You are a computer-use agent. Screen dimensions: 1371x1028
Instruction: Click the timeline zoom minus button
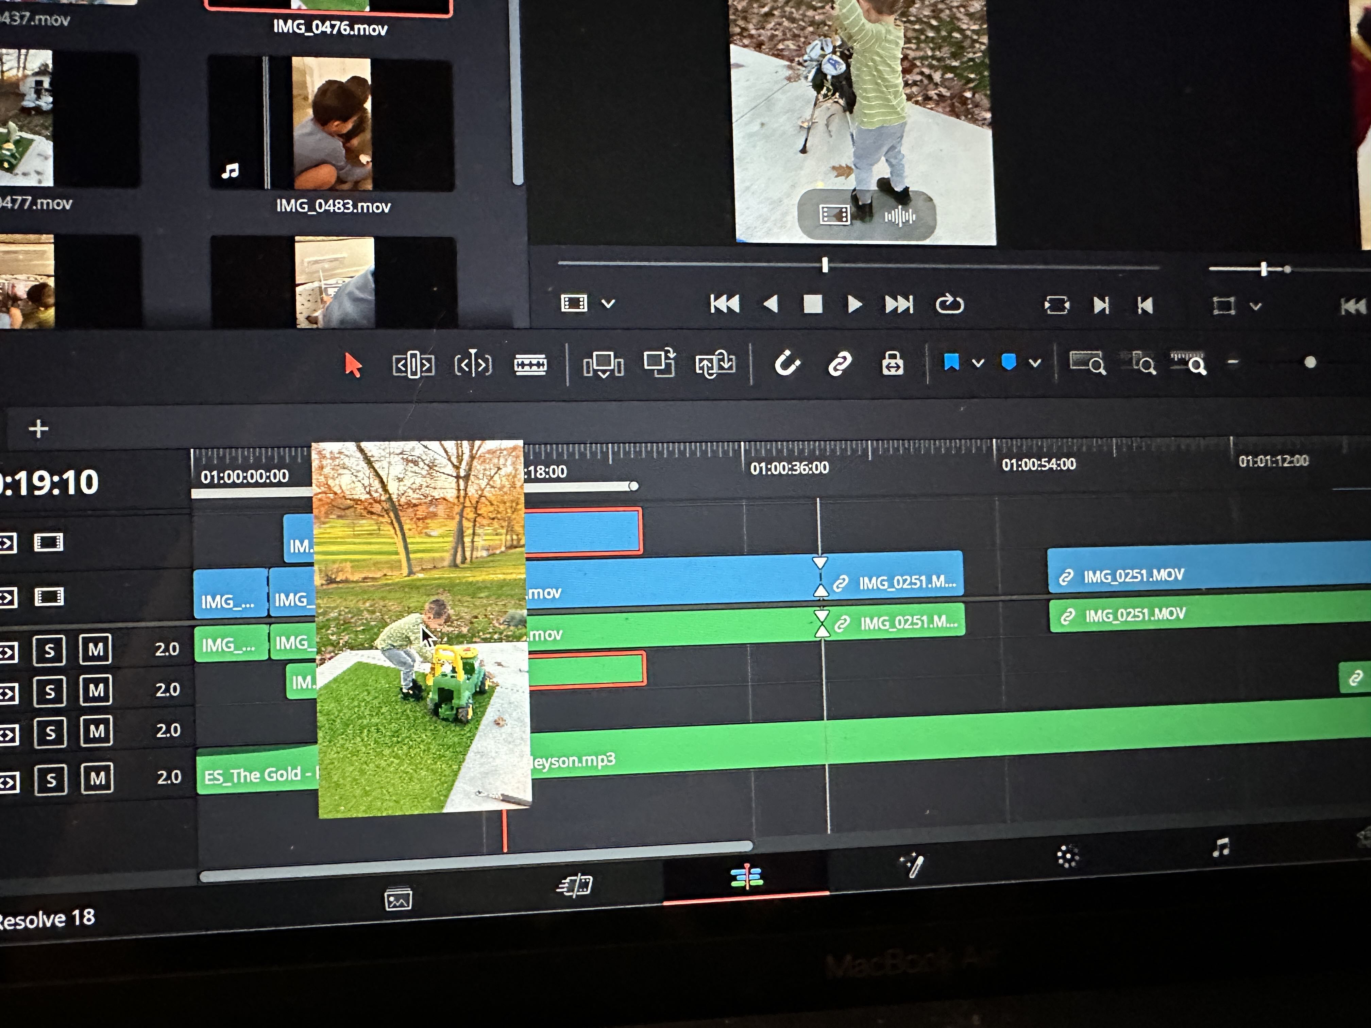click(1233, 362)
